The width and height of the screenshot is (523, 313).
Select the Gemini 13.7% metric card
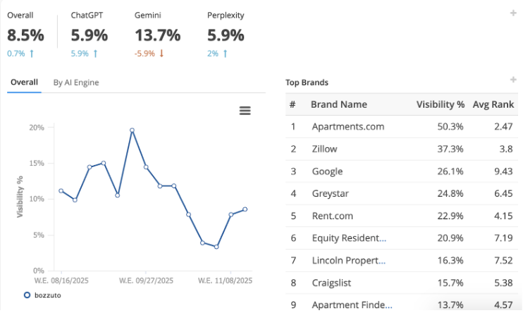click(157, 35)
